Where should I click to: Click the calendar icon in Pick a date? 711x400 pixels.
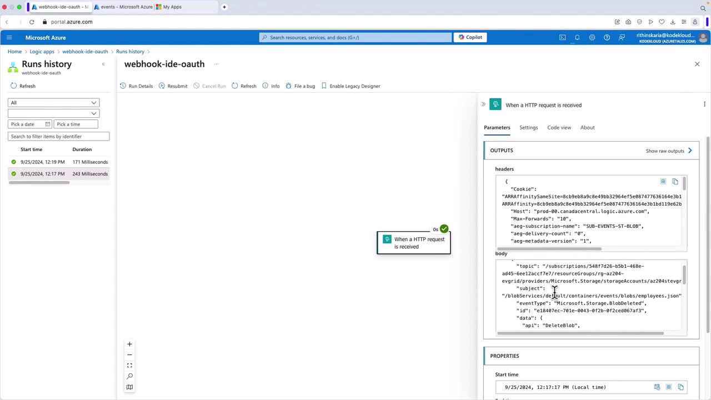48,124
